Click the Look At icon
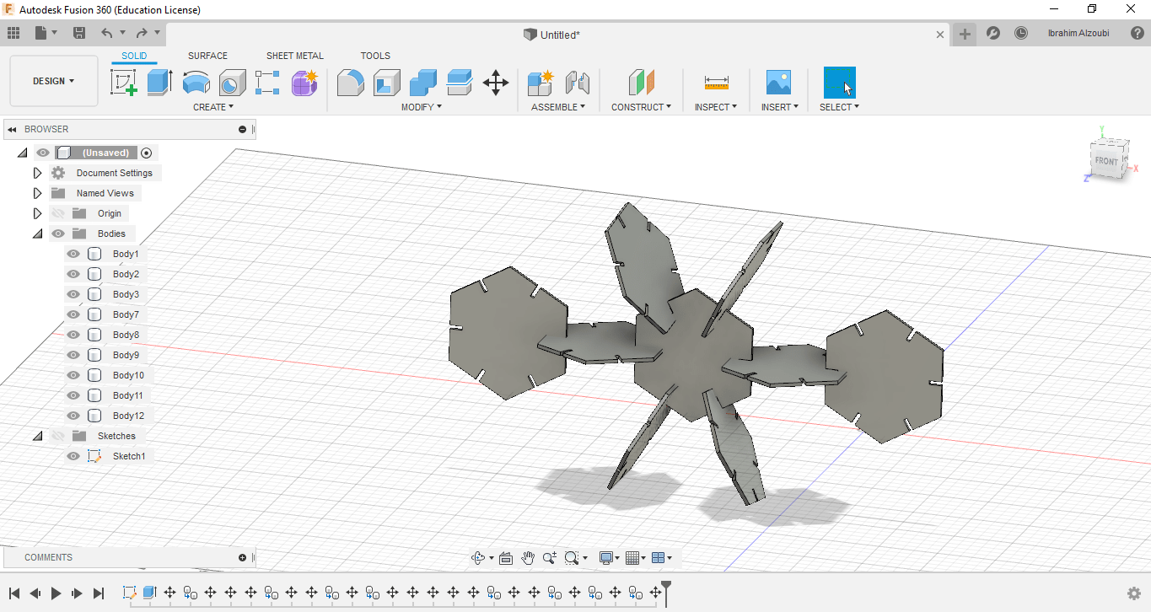The height and width of the screenshot is (612, 1151). (x=506, y=558)
